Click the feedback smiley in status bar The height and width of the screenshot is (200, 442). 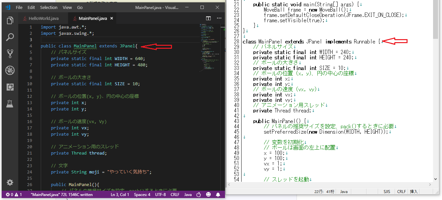click(208, 195)
